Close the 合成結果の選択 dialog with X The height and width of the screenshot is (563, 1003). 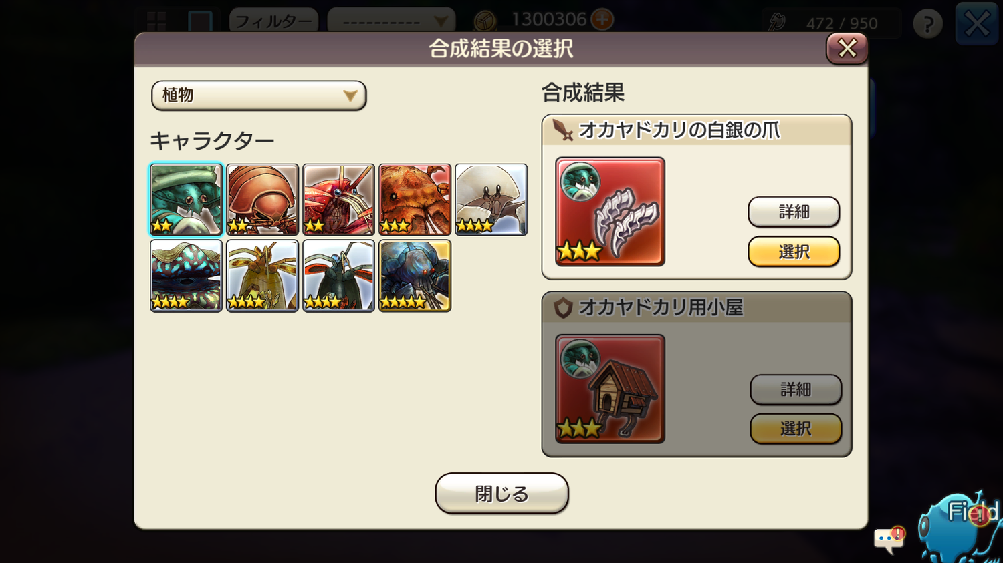click(847, 48)
